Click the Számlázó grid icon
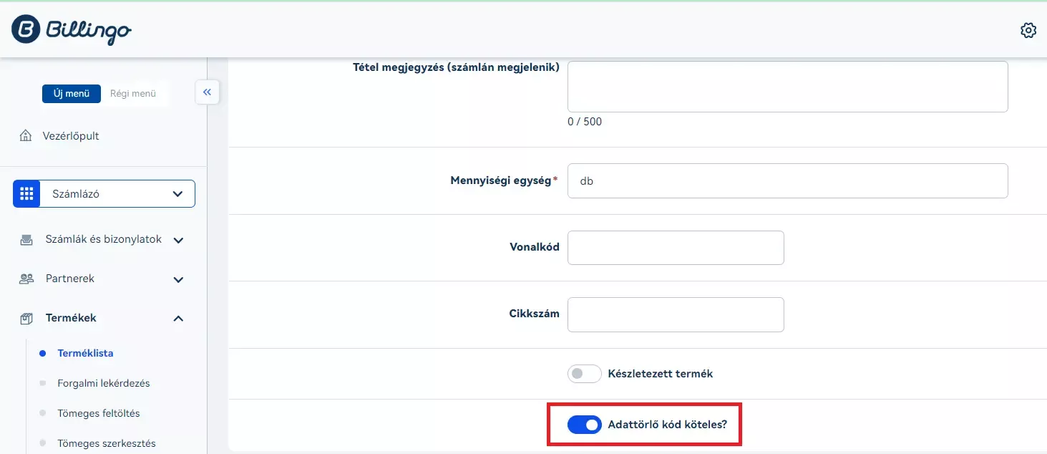Image resolution: width=1047 pixels, height=454 pixels. pyautogui.click(x=26, y=194)
